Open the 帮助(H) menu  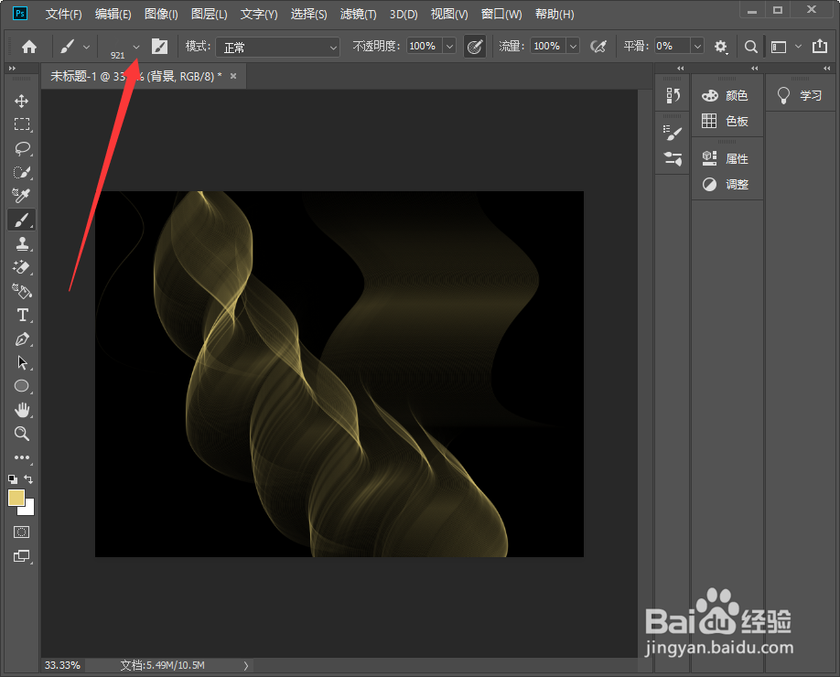point(555,15)
